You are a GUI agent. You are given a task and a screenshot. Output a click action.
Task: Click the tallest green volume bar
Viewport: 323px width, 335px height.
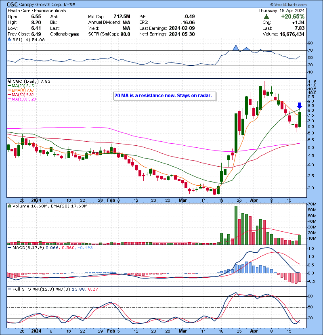tap(236, 225)
